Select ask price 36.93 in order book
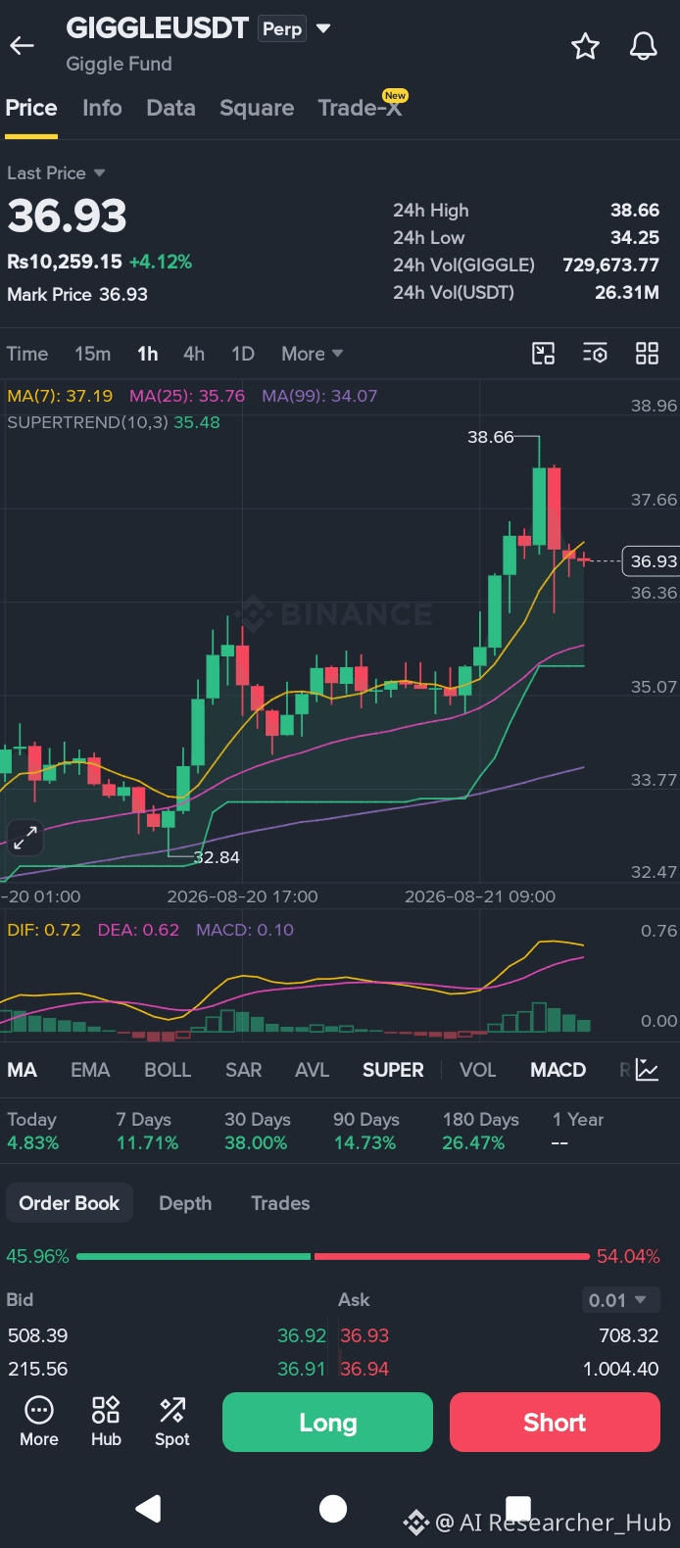Image resolution: width=680 pixels, height=1548 pixels. pyautogui.click(x=364, y=1335)
